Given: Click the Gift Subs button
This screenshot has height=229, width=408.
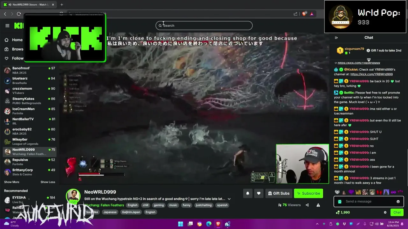Looking at the screenshot, I should click(x=279, y=193).
